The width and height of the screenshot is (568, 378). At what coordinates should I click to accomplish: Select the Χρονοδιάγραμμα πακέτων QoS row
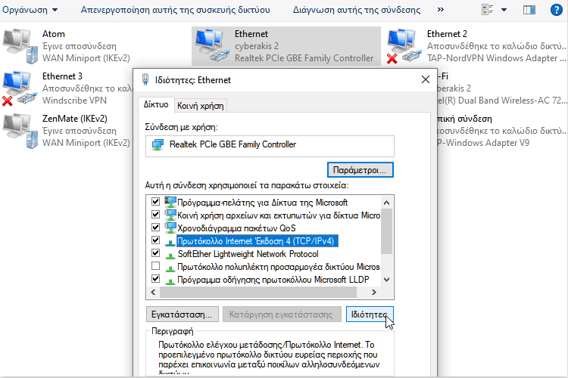pos(236,228)
